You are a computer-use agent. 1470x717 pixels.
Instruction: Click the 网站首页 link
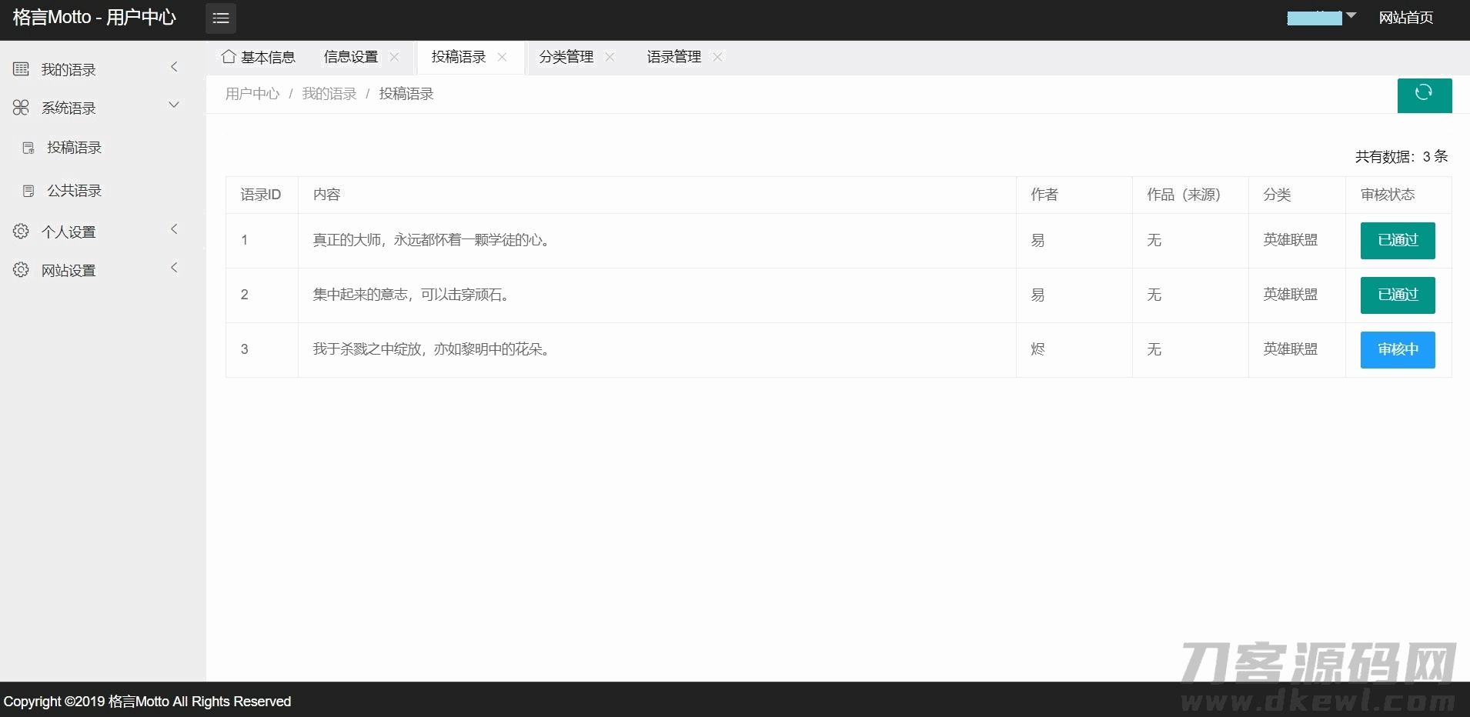tap(1405, 18)
